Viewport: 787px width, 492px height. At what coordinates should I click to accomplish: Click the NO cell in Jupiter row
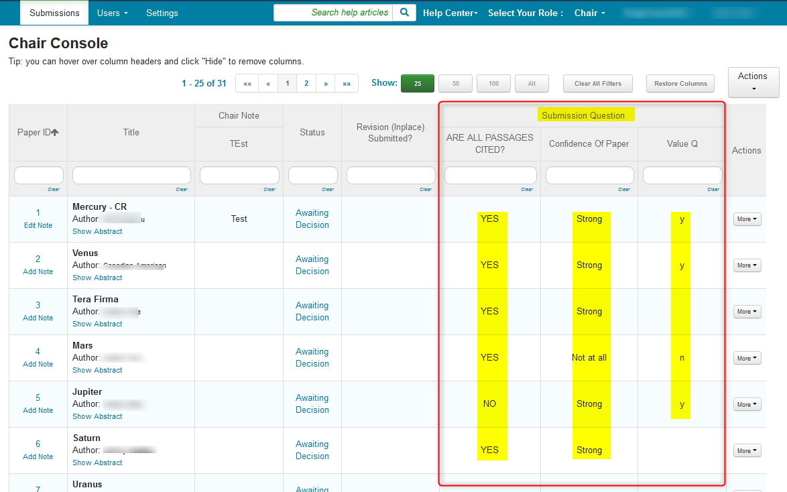click(489, 404)
